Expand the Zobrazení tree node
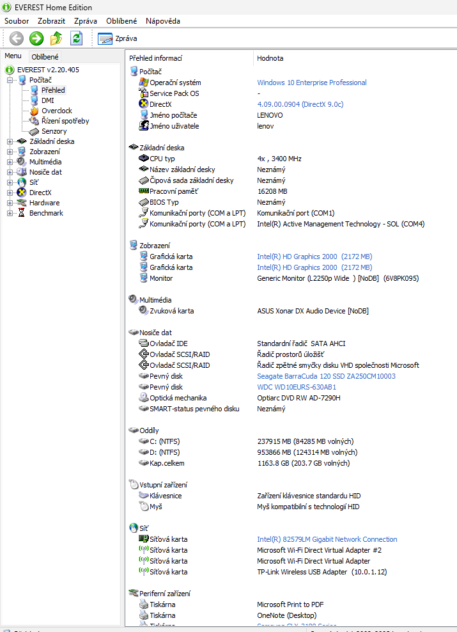The height and width of the screenshot is (632, 457). pyautogui.click(x=10, y=152)
